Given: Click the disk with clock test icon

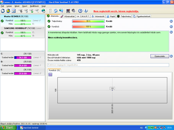Looking at the screenshot, I should coord(26,11).
